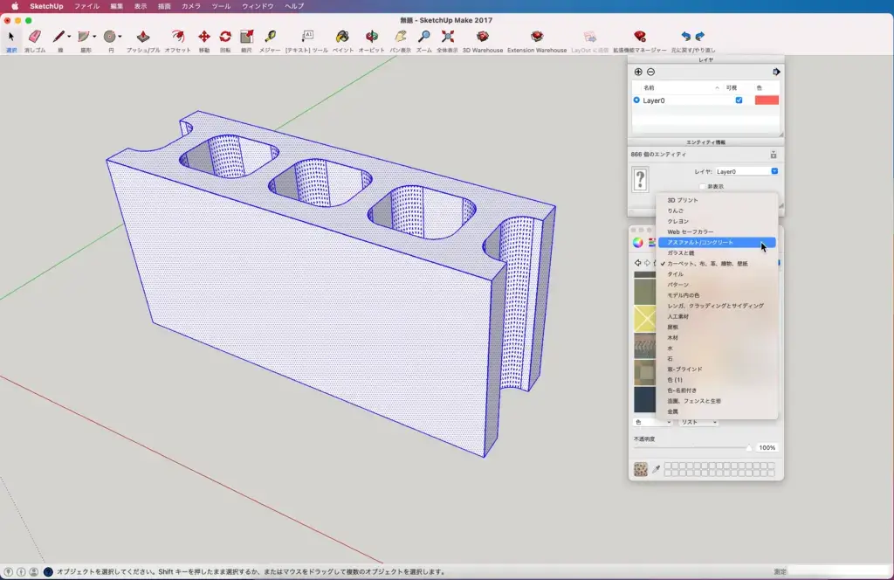
Task: Select the yellow crossed material thumbnail
Action: tap(645, 318)
